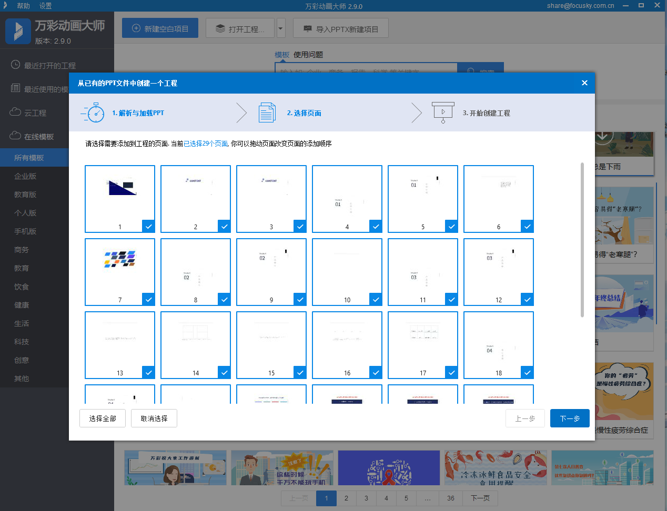The height and width of the screenshot is (511, 667).
Task: Click the 选择全部 button
Action: point(103,418)
